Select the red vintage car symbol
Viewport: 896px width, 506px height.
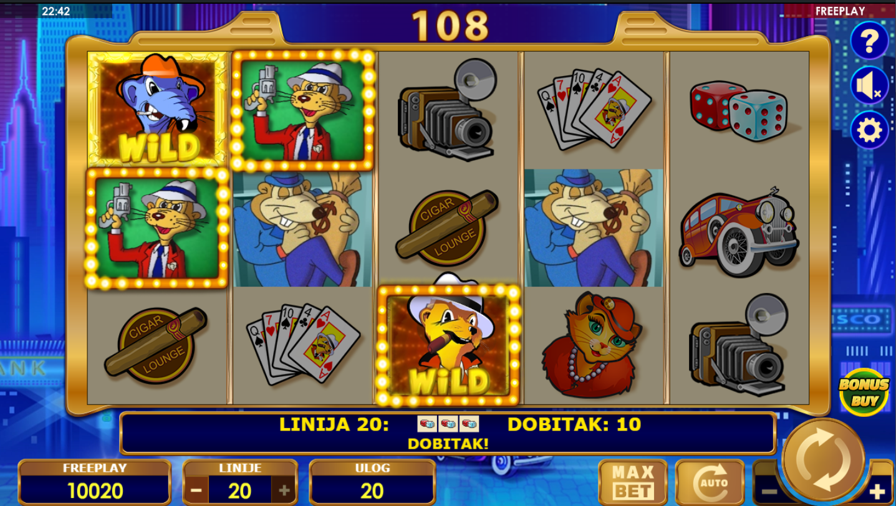[x=739, y=229]
